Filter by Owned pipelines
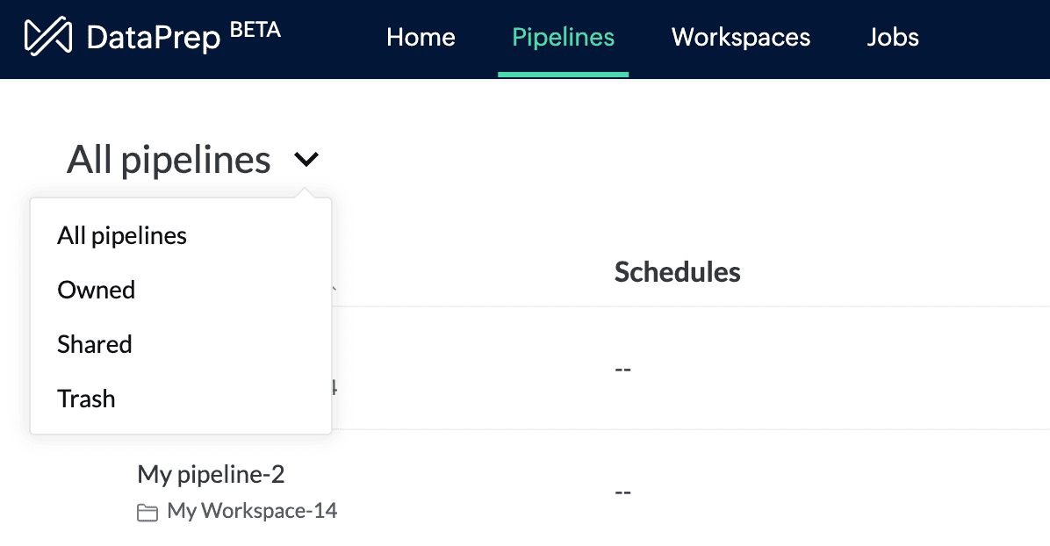This screenshot has height=546, width=1050. point(97,290)
